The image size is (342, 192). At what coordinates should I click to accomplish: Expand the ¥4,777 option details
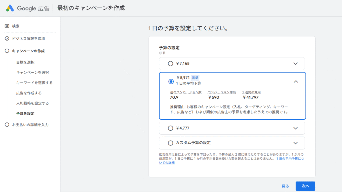pyautogui.click(x=295, y=128)
